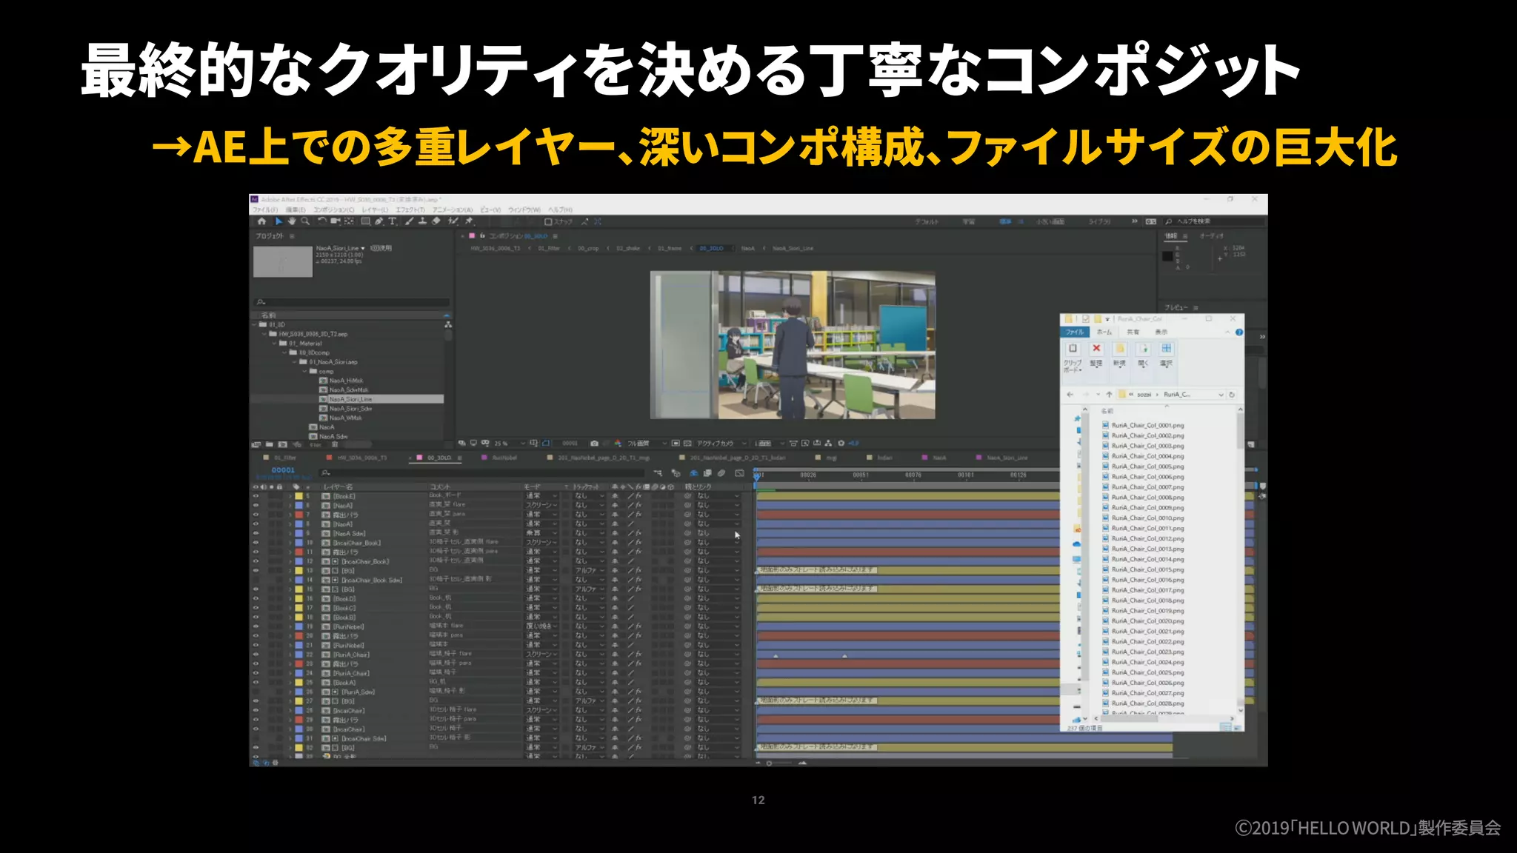
Task: Open RuriA_Chair_Col_0001.png in Explorer
Action: click(1147, 426)
